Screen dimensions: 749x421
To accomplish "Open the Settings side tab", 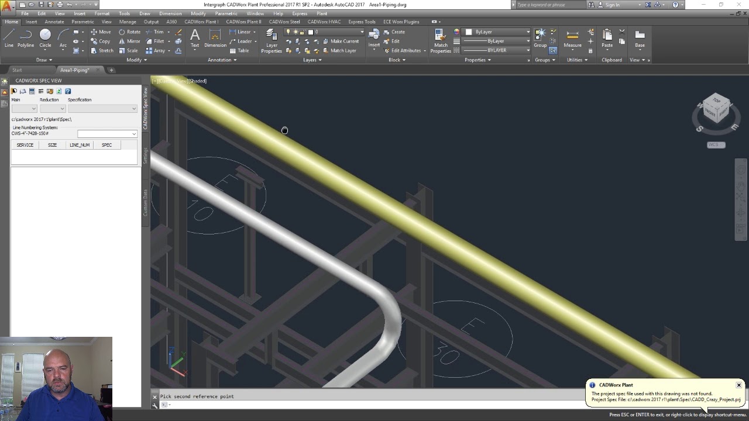I will click(146, 156).
